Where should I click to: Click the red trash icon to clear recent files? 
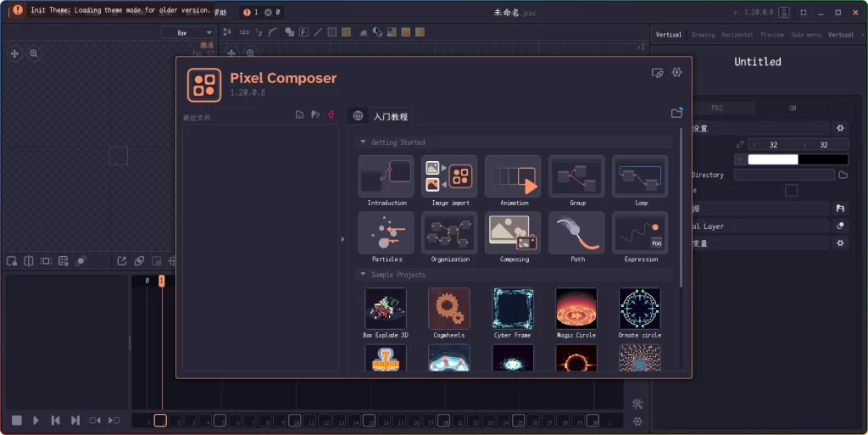tap(331, 114)
